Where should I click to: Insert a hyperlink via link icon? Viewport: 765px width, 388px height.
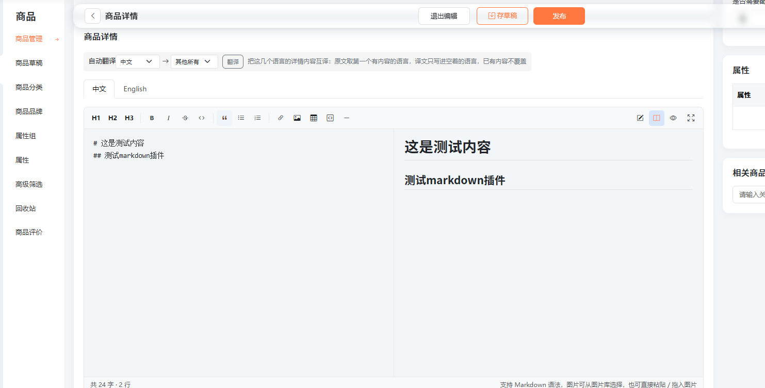[x=281, y=118]
